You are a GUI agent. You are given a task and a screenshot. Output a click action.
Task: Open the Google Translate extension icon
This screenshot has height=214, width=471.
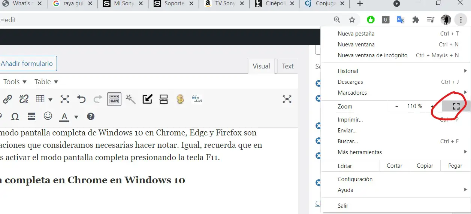(401, 20)
